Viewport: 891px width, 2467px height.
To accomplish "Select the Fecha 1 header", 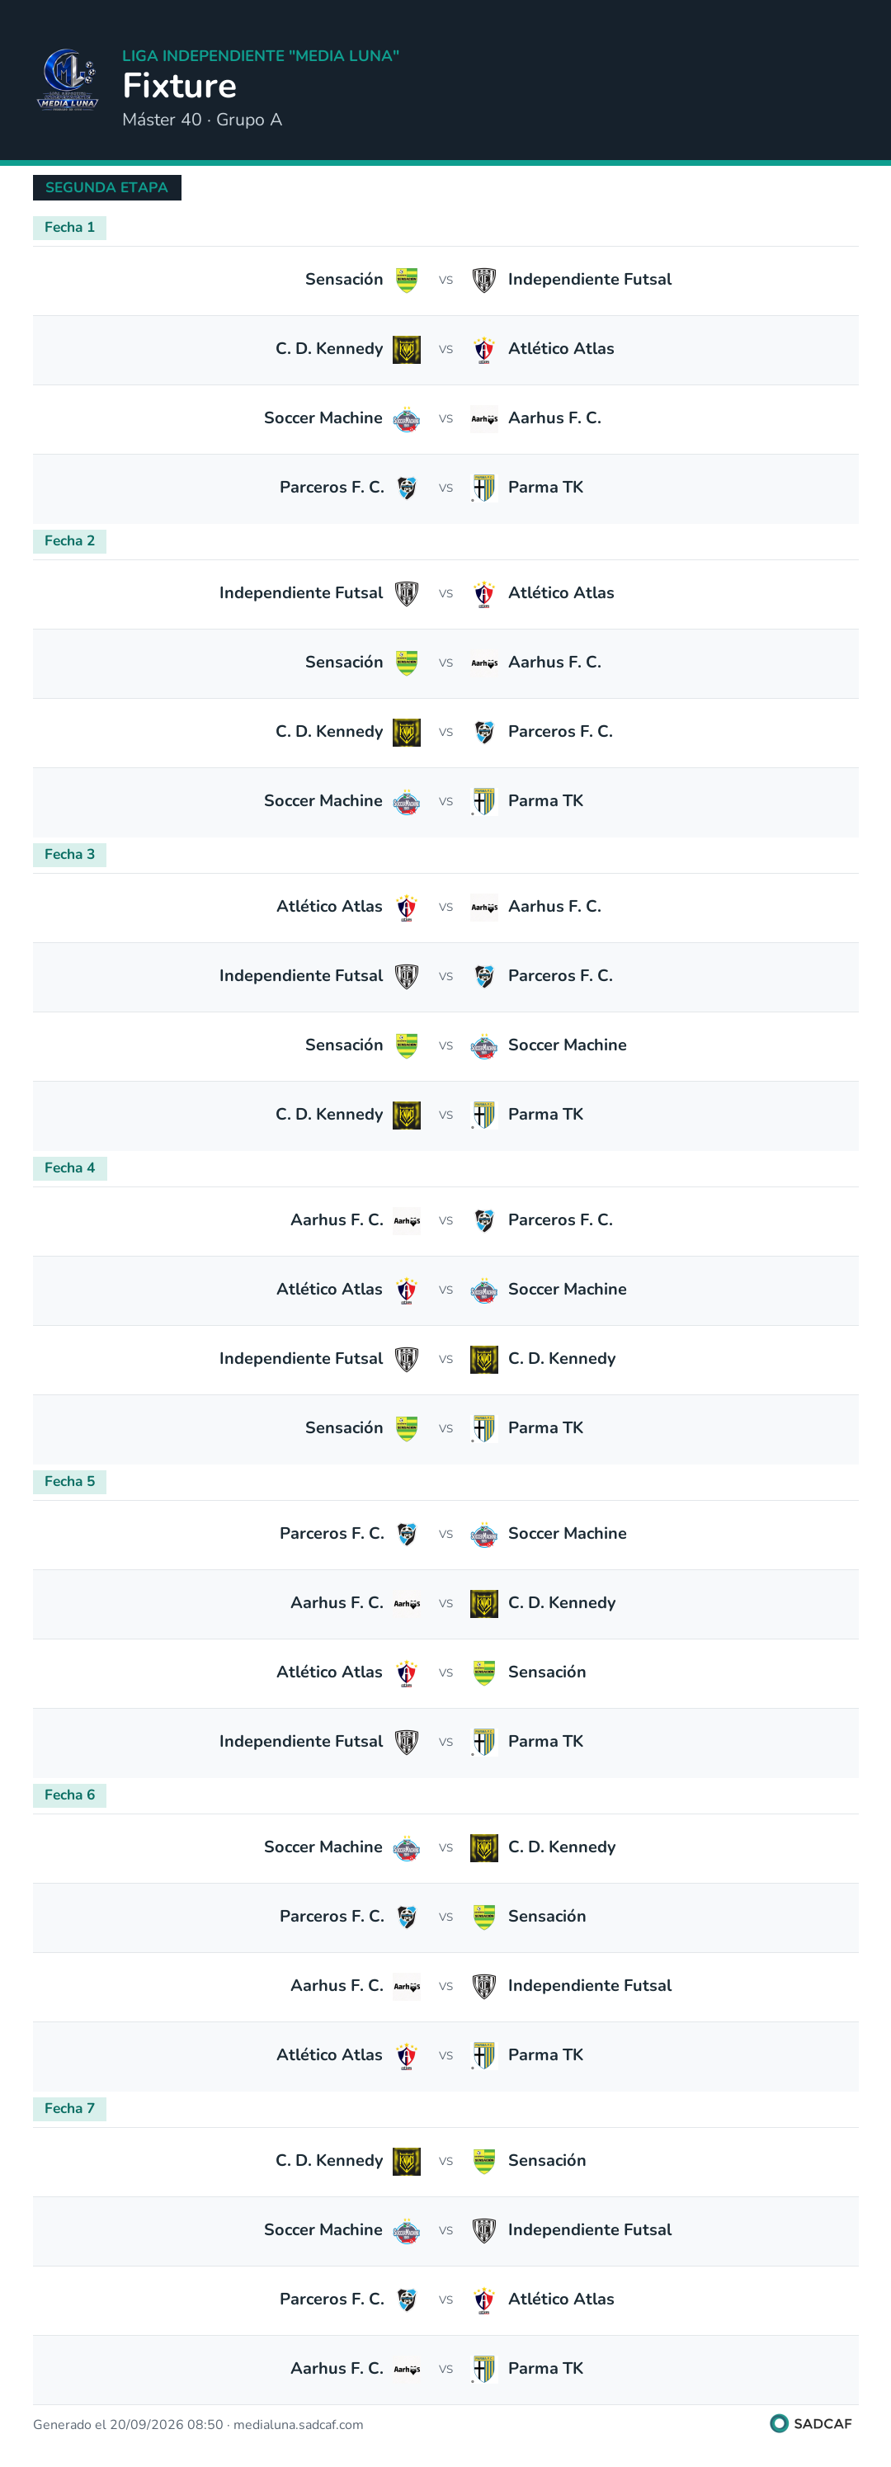I will tap(69, 227).
